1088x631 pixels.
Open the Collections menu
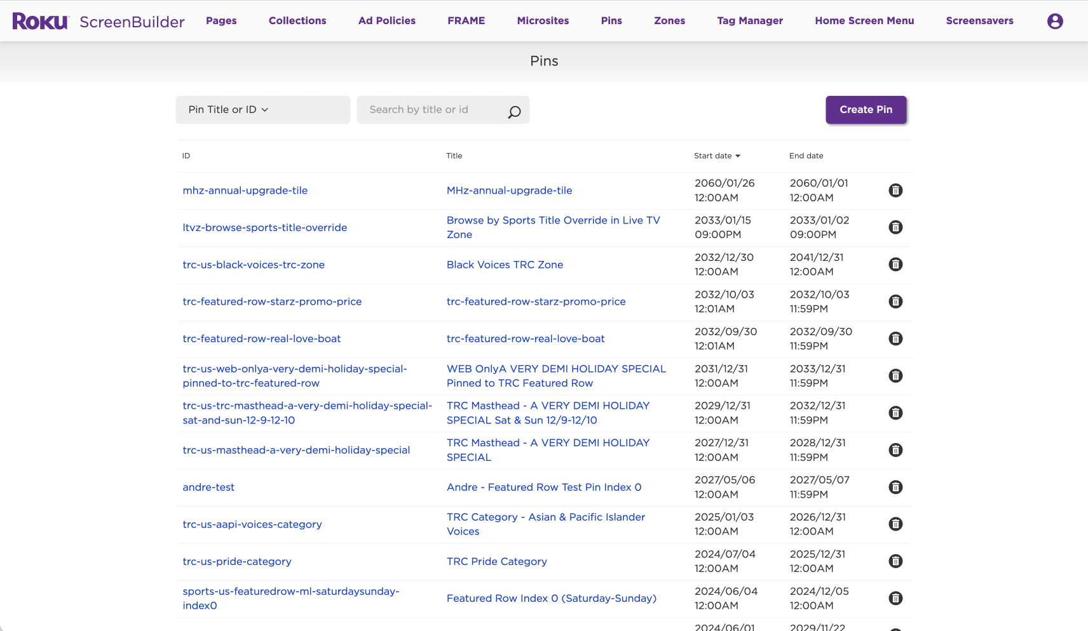click(x=297, y=20)
